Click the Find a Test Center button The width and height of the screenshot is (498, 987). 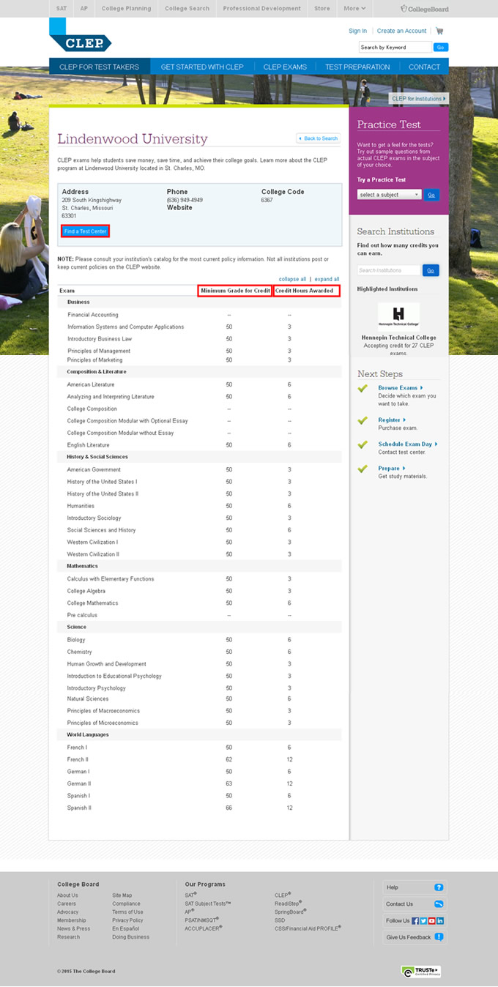tap(85, 231)
